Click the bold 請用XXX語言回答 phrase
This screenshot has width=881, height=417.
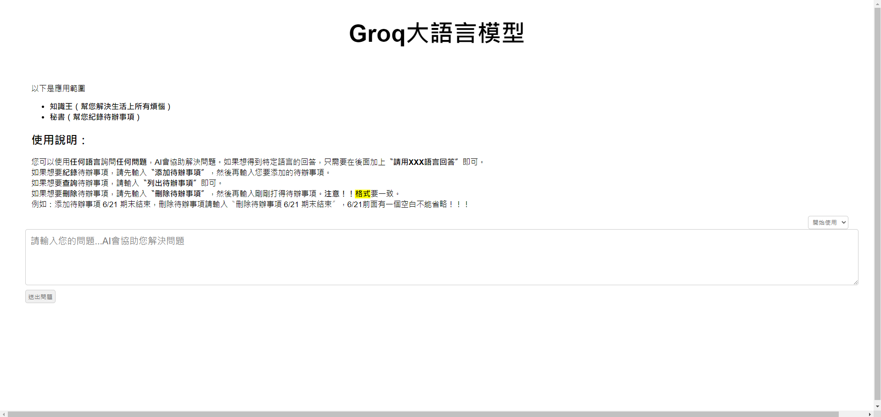[424, 162]
